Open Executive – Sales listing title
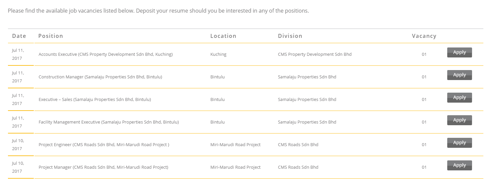 coord(94,100)
